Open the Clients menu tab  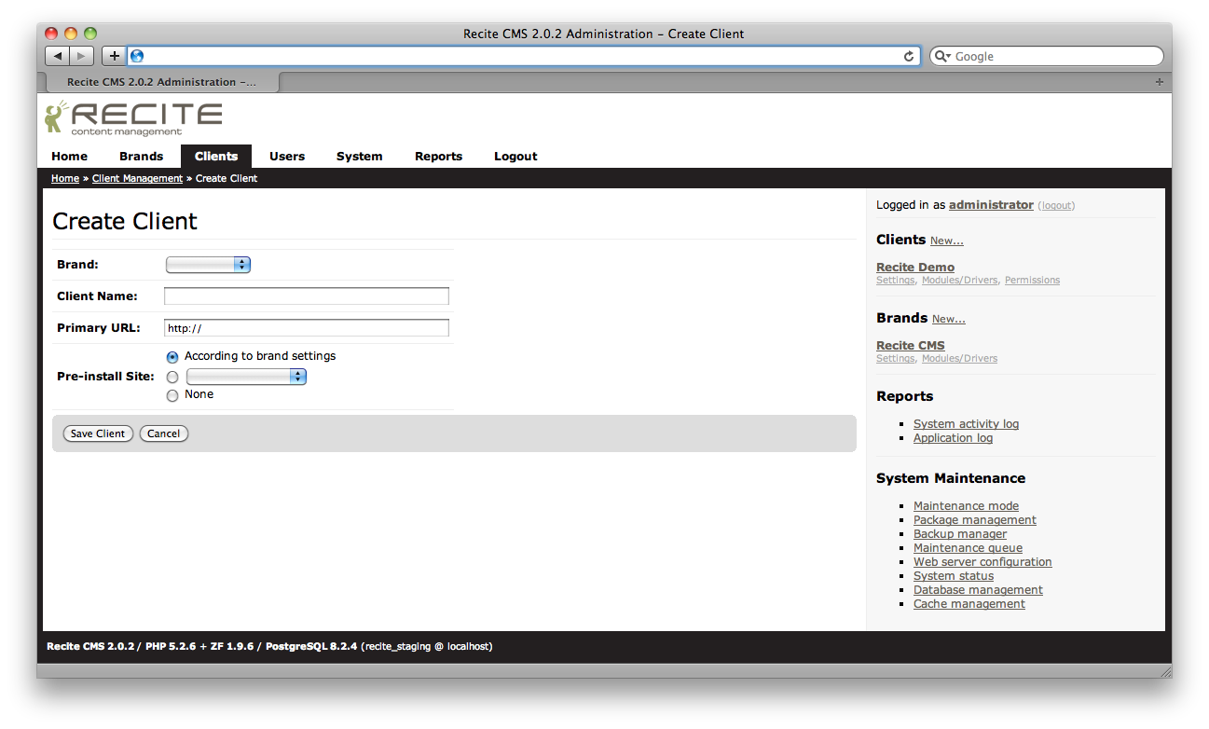pyautogui.click(x=216, y=157)
